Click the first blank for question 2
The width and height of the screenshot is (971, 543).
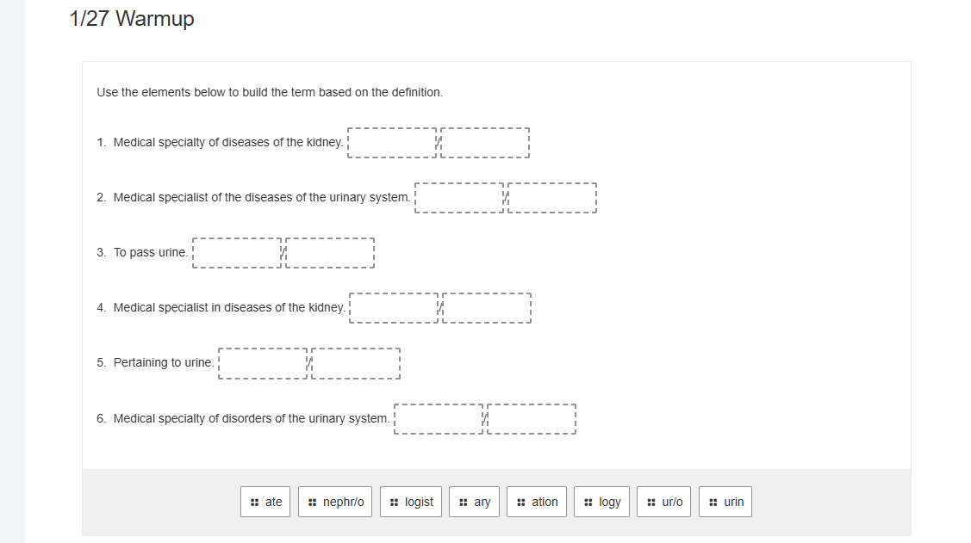[x=458, y=197]
